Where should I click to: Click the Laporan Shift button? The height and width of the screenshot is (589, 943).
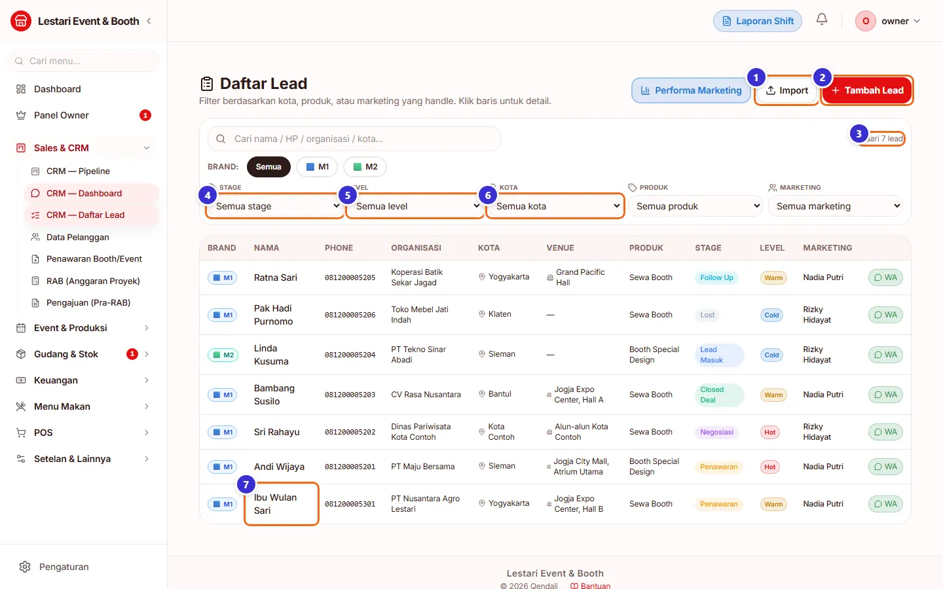758,21
